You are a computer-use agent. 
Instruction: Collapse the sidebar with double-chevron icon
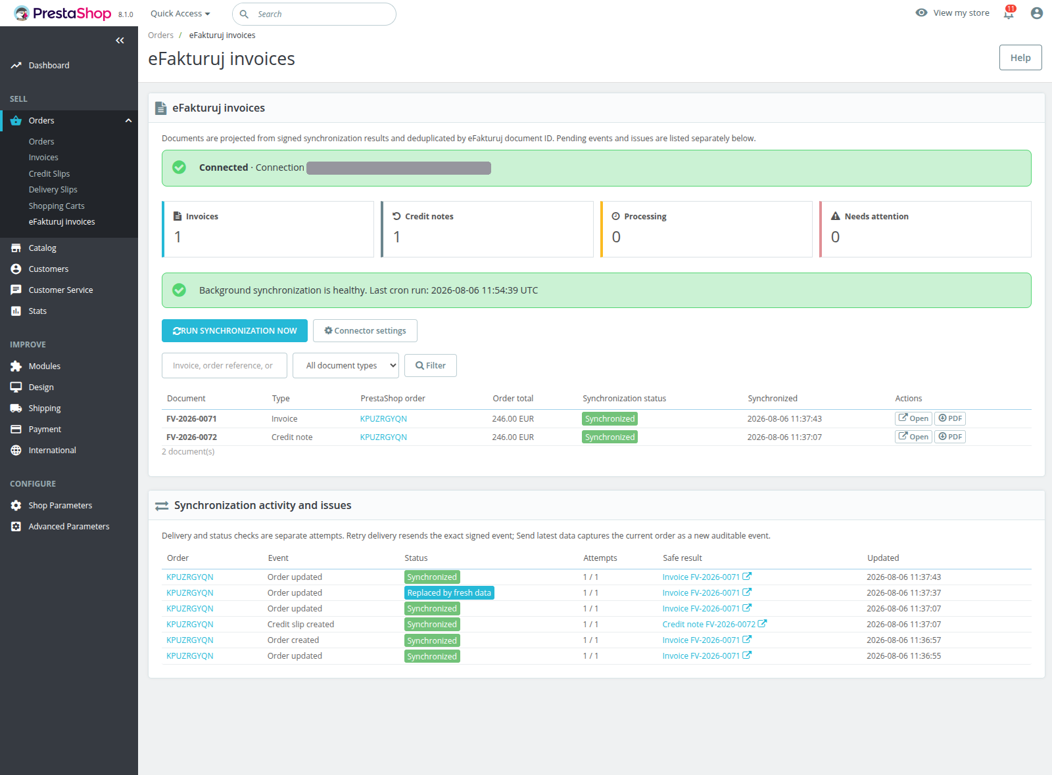coord(120,41)
